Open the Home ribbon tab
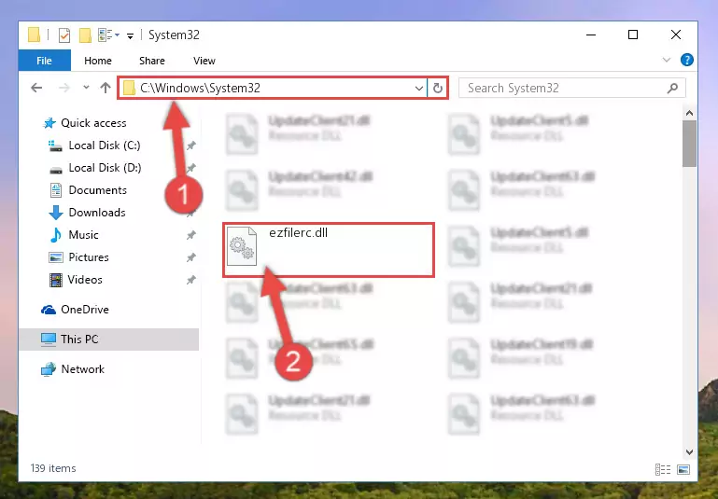The height and width of the screenshot is (499, 718). 97,61
